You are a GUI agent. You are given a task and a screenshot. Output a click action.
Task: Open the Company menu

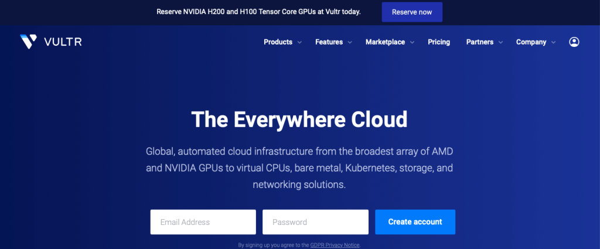click(531, 42)
